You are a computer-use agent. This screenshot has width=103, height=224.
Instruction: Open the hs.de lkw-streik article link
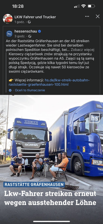tap(49, 82)
